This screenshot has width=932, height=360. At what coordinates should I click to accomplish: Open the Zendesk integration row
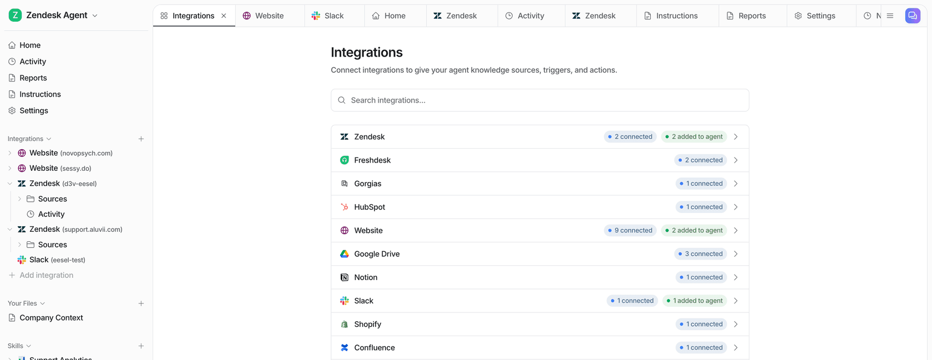point(540,137)
